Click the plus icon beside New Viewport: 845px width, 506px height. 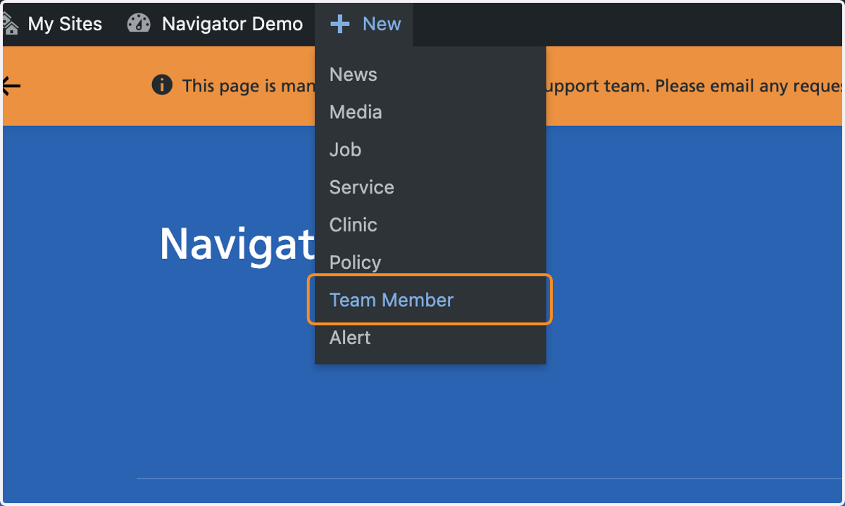340,25
